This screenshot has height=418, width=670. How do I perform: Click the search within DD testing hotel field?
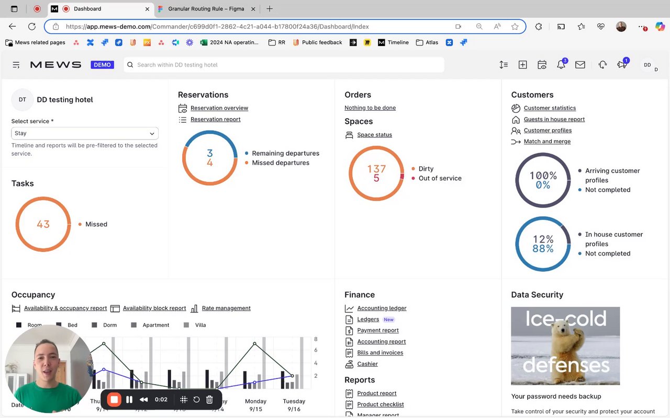pos(284,65)
